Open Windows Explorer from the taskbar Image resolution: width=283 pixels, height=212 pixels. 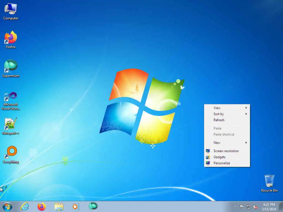(x=59, y=207)
